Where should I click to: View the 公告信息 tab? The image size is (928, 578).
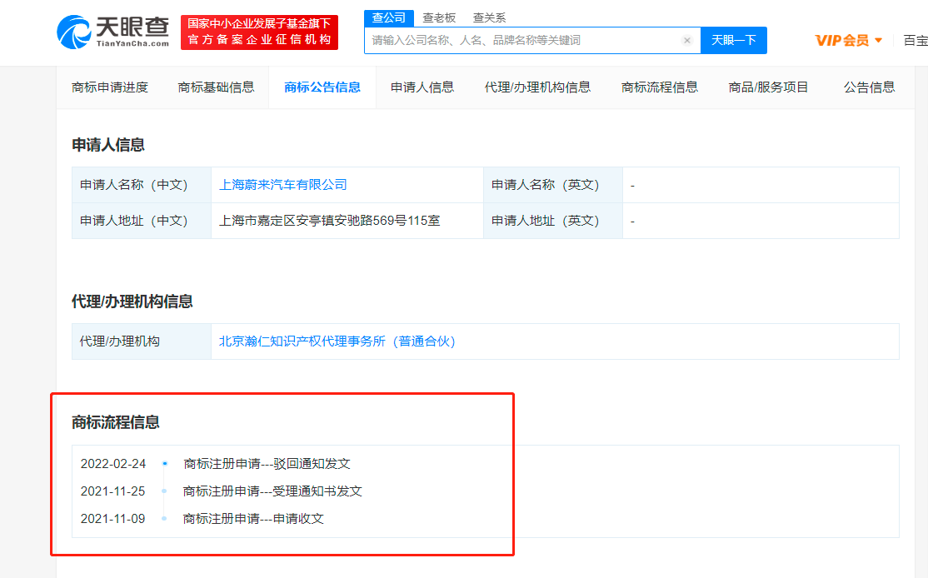click(x=869, y=87)
